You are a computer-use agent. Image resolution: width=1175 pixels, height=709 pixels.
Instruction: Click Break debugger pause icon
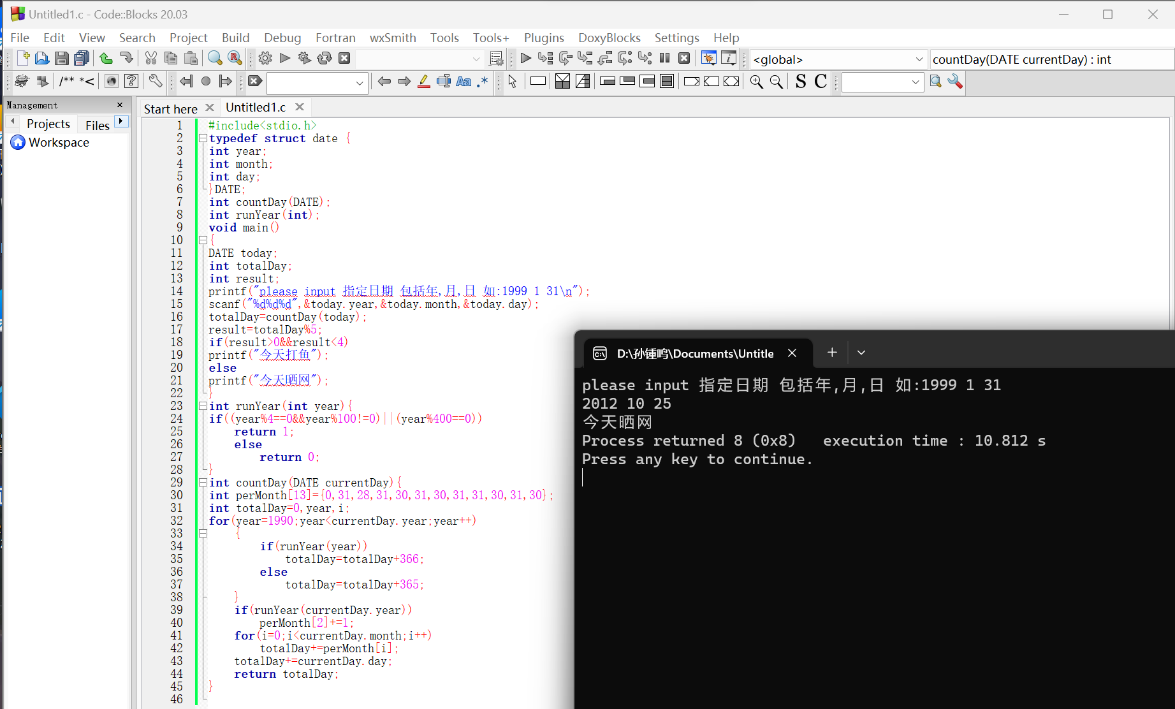pyautogui.click(x=665, y=59)
